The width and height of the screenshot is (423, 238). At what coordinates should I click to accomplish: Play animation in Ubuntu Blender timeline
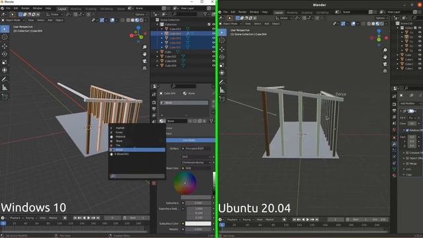(x=308, y=219)
